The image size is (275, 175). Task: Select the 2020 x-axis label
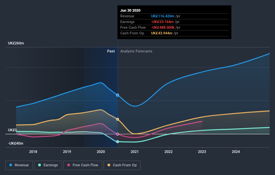tap(101, 152)
